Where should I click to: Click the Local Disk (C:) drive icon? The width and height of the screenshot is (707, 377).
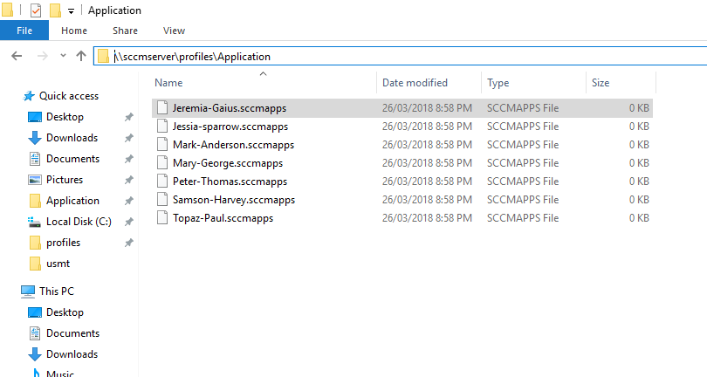click(35, 222)
